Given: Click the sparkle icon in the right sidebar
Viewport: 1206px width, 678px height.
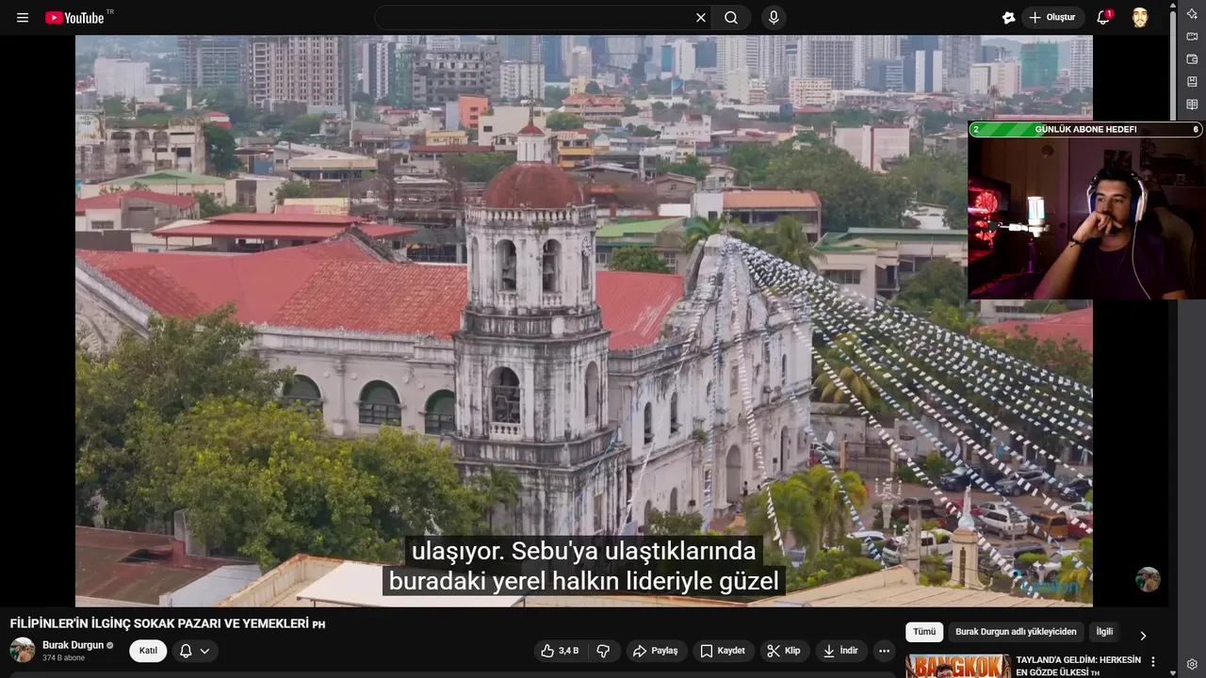Looking at the screenshot, I should coord(1192,13).
